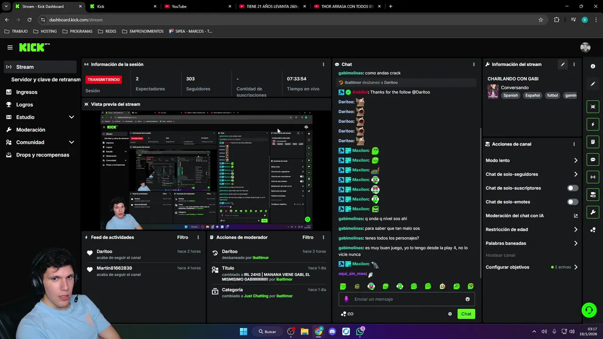Open the external link icon for Moderación del chat con IA
The image size is (603, 339).
coord(575,216)
